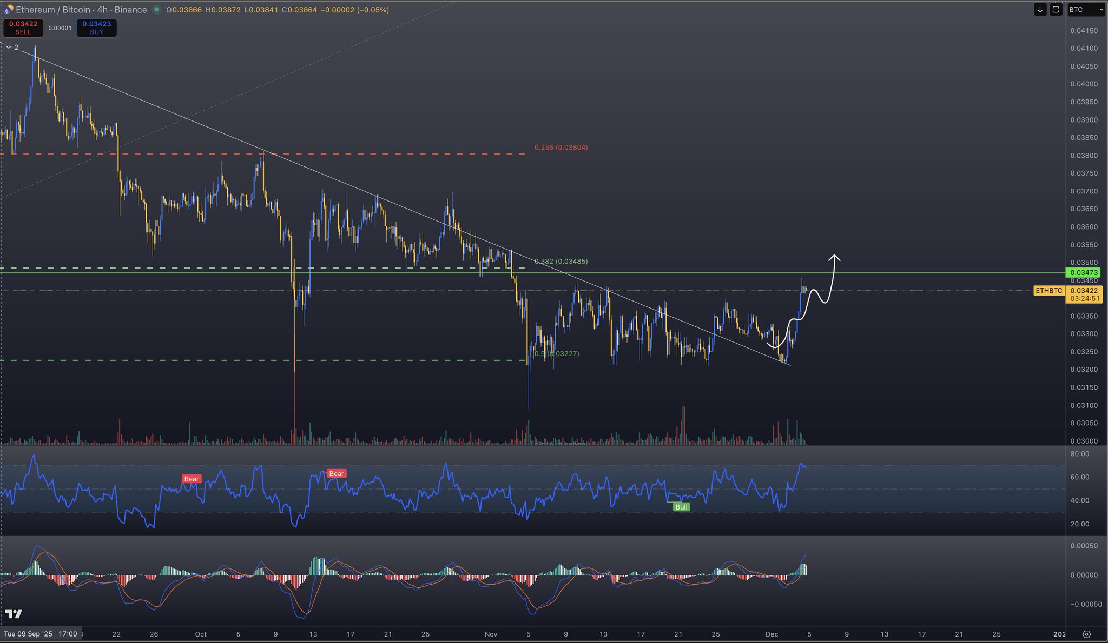Click the white curved arrow drawing head

[x=835, y=257]
